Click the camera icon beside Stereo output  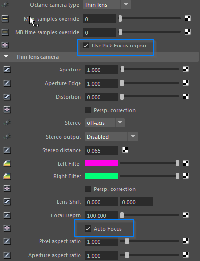pos(7,137)
